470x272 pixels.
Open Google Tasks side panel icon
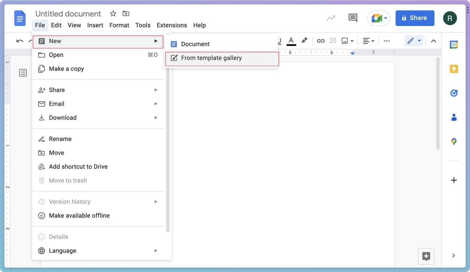[x=454, y=93]
